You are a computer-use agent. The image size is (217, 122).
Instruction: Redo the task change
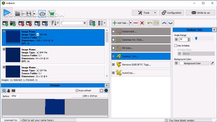coord(156,23)
